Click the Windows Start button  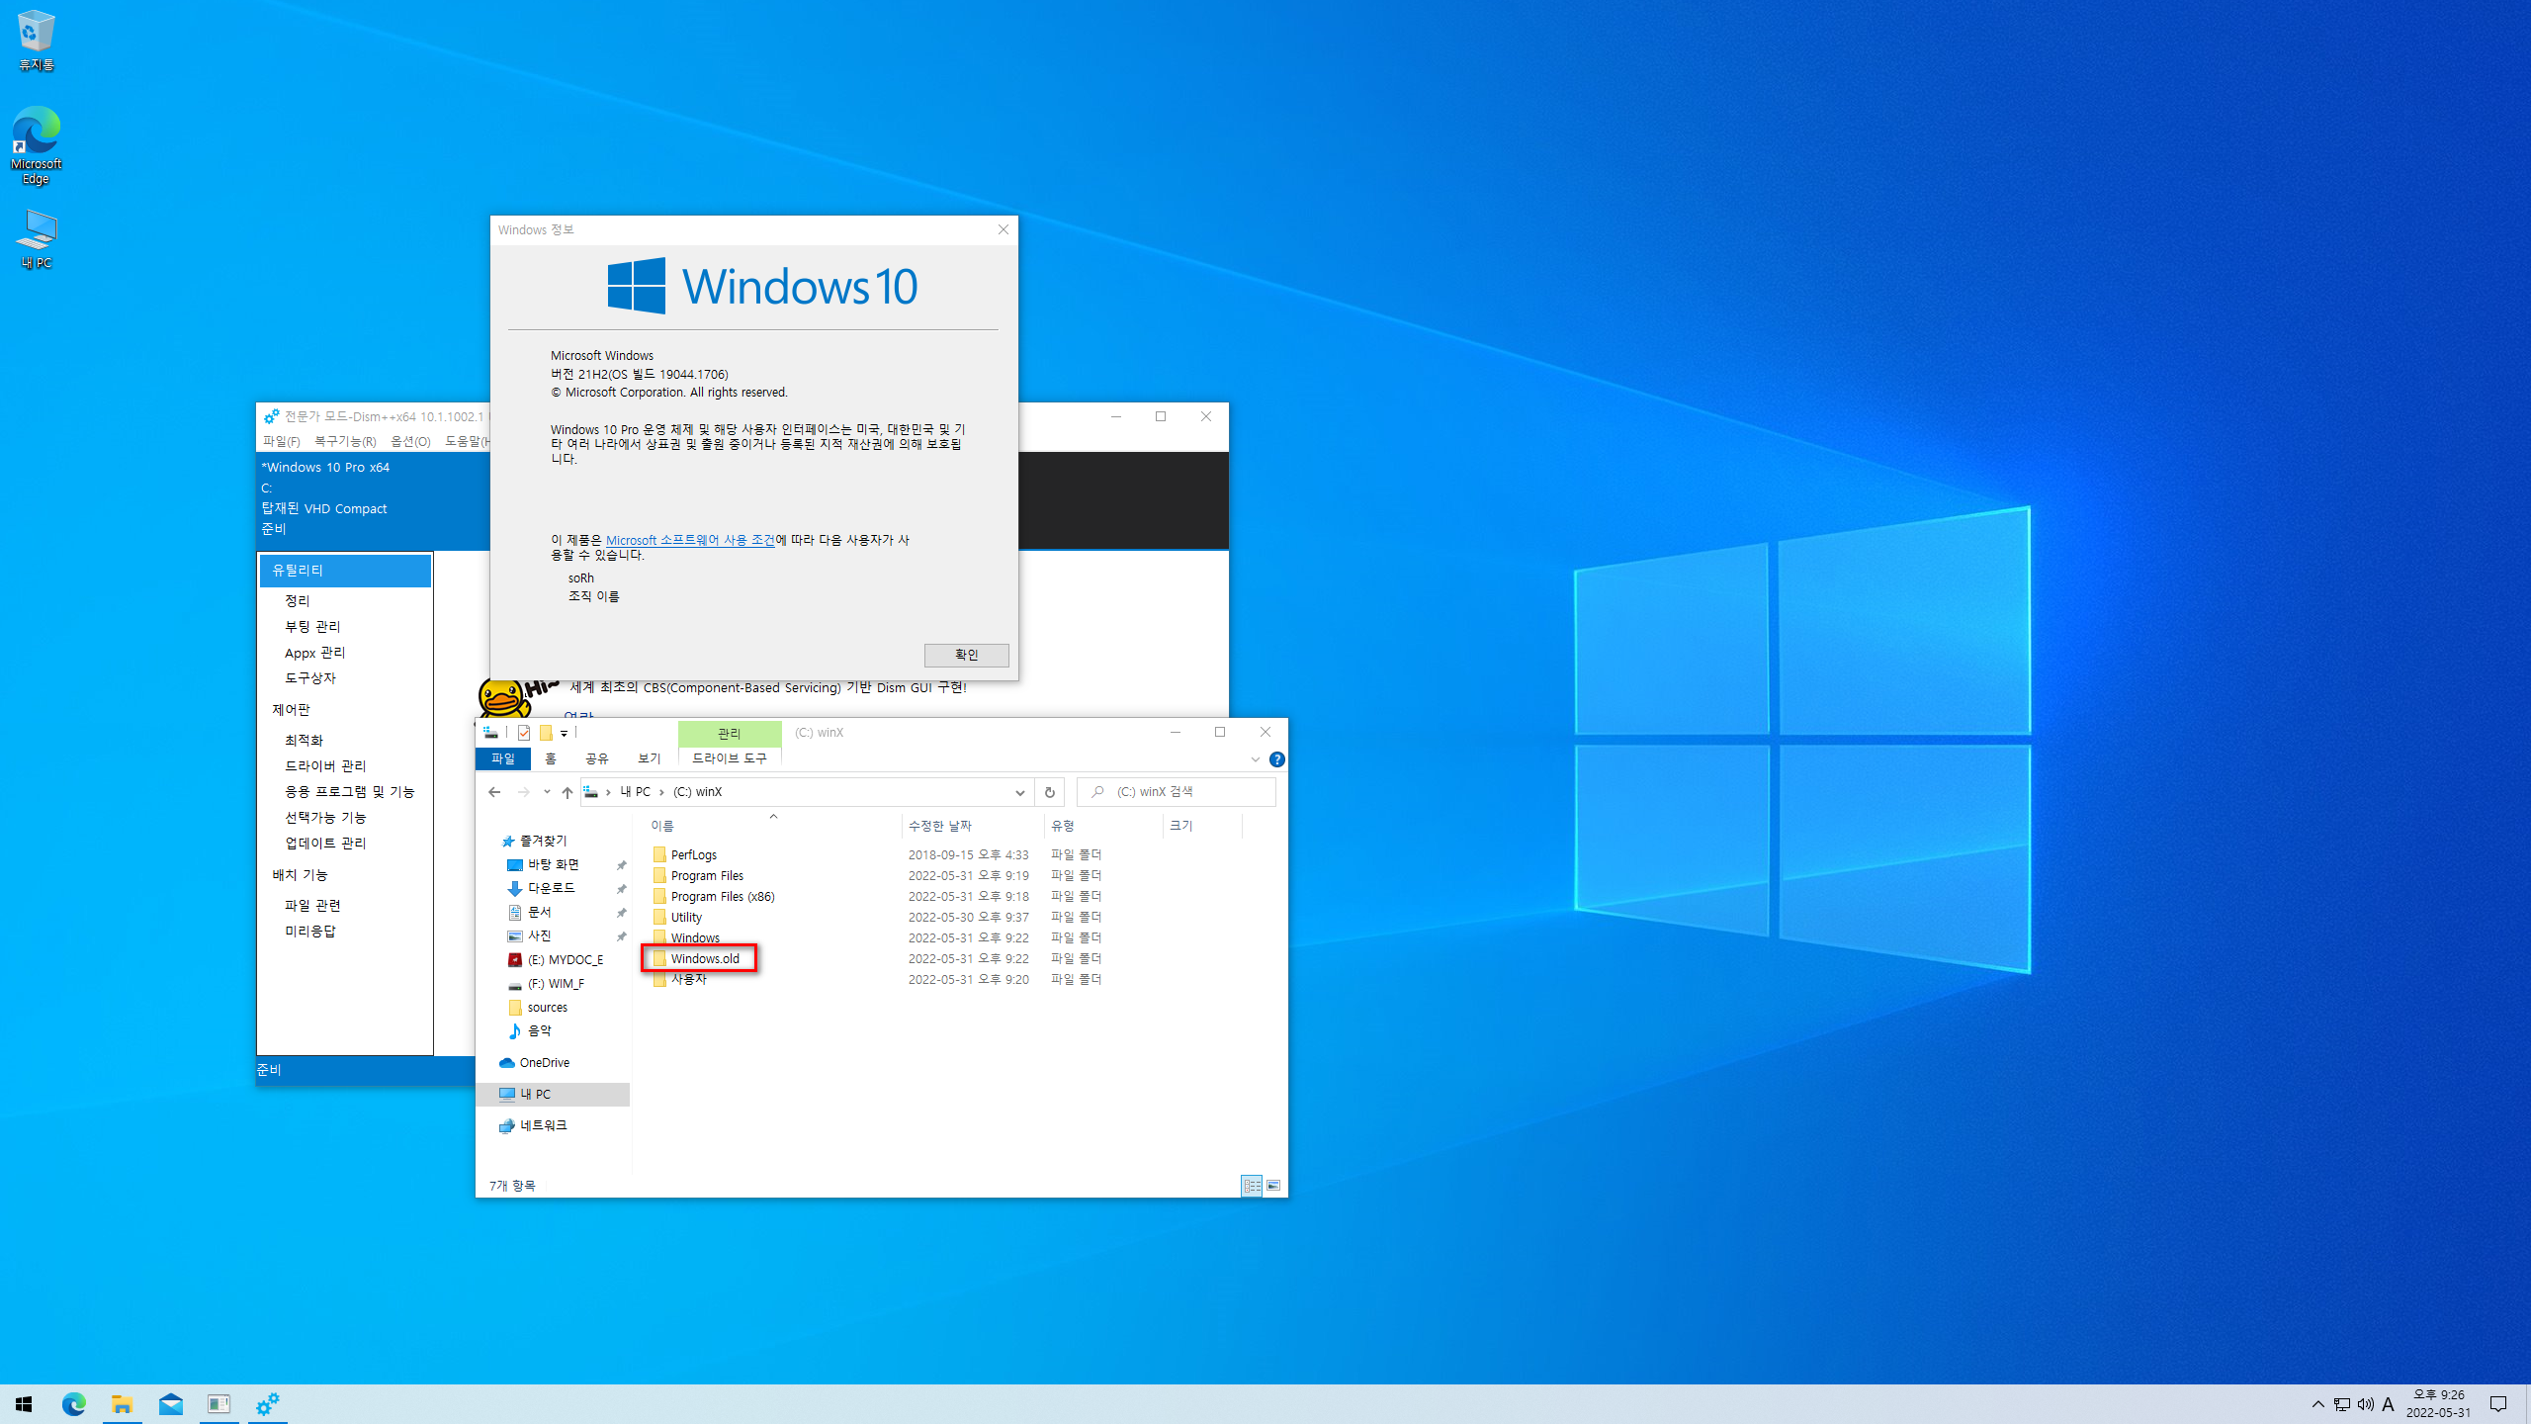[x=24, y=1404]
